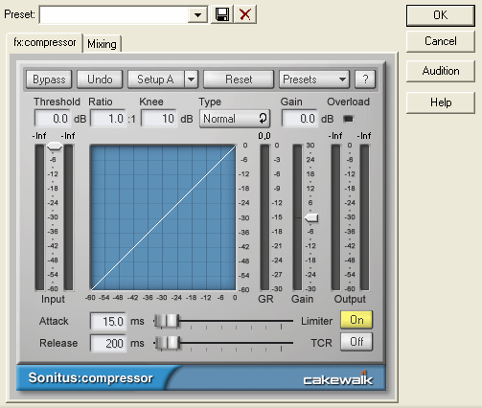This screenshot has width=482, height=408.
Task: Click the Cancel button
Action: coord(441,41)
